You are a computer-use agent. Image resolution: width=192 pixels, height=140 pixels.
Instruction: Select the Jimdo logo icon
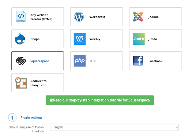(x=139, y=39)
